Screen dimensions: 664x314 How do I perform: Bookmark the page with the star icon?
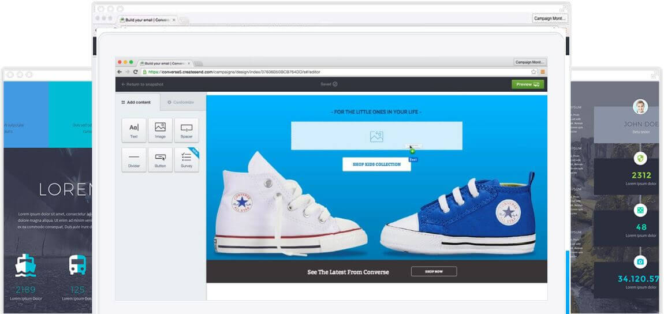click(534, 72)
